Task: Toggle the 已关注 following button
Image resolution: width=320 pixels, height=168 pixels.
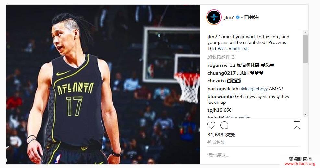Action: [x=252, y=17]
